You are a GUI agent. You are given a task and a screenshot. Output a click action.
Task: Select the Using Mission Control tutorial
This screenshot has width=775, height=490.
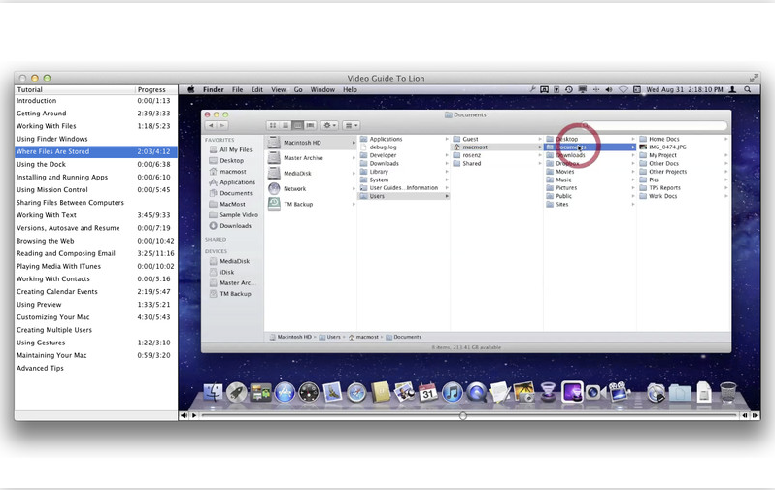coord(96,189)
